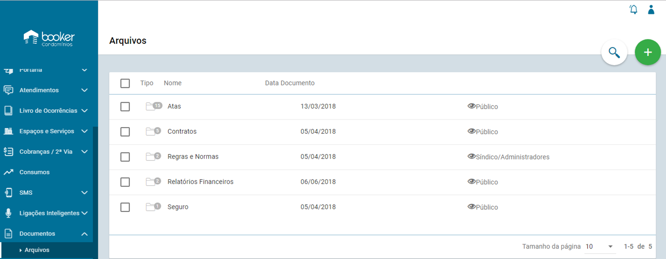
Task: Click the eye icon on Regras e Normas row
Action: [471, 157]
